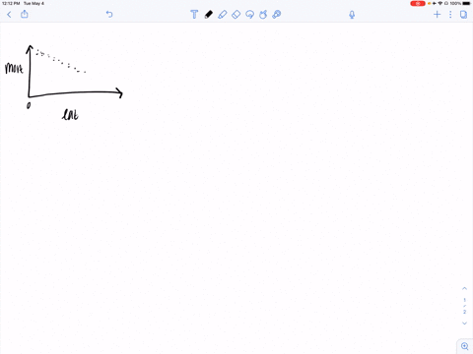
Task: Select the hand/finger scroll tool
Action: [263, 15]
